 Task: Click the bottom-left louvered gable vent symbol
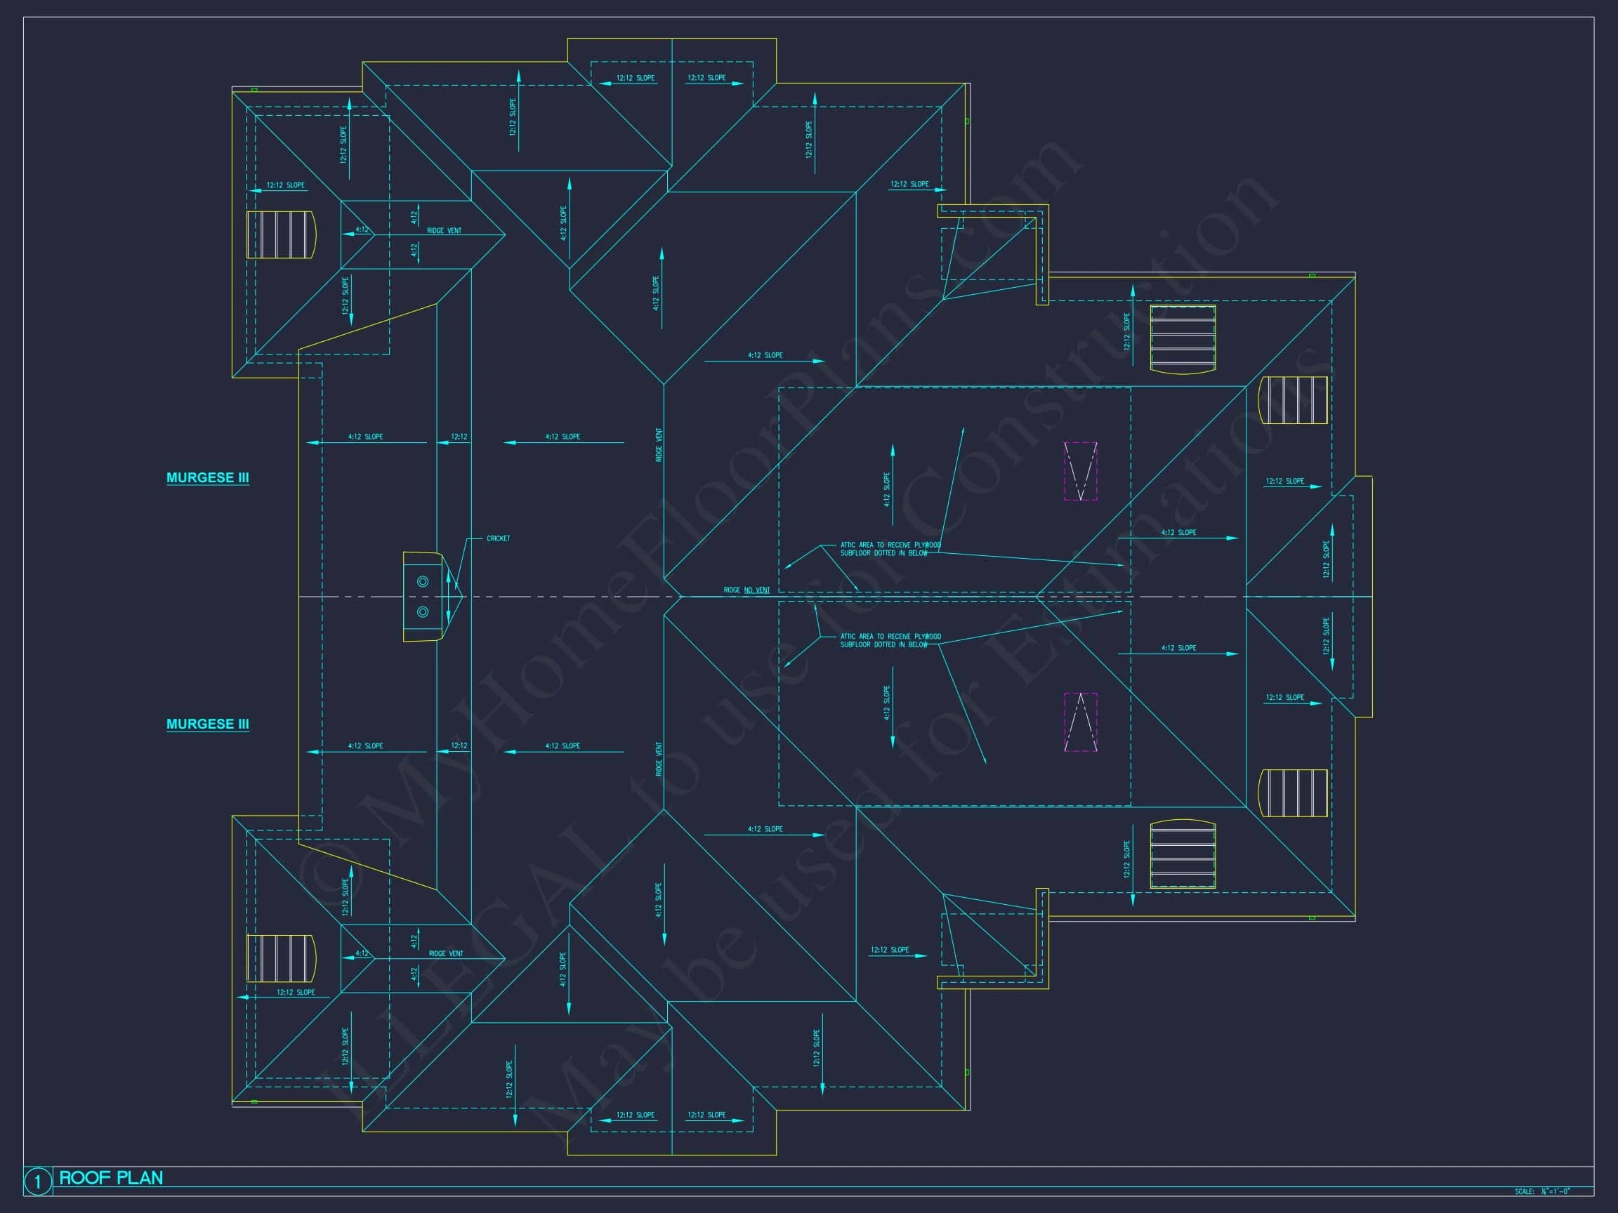[x=280, y=957]
